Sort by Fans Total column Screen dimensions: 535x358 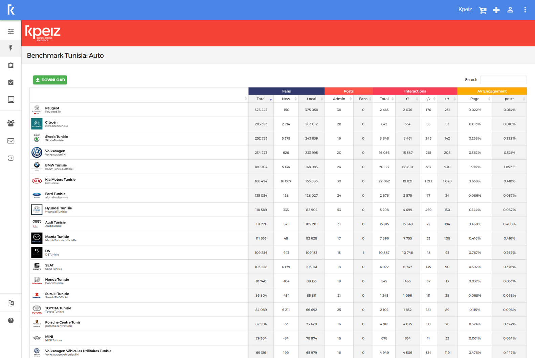tap(261, 99)
